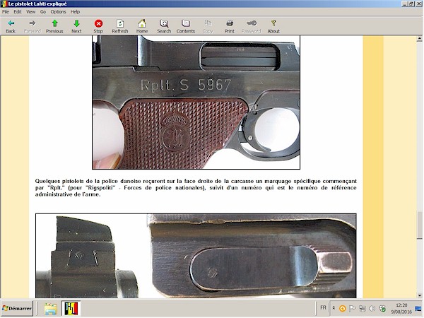Click the FR language indicator
Screen dimensions: 424x318
(323, 307)
